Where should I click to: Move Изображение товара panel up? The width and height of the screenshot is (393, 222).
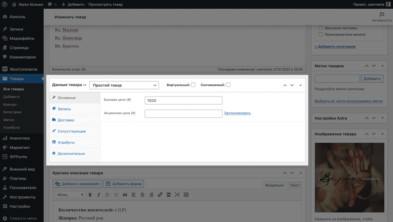click(x=367, y=134)
